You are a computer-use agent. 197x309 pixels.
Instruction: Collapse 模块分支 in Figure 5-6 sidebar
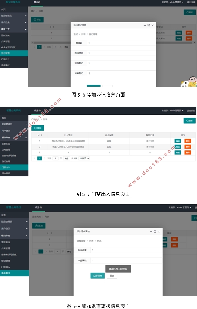click(x=14, y=29)
